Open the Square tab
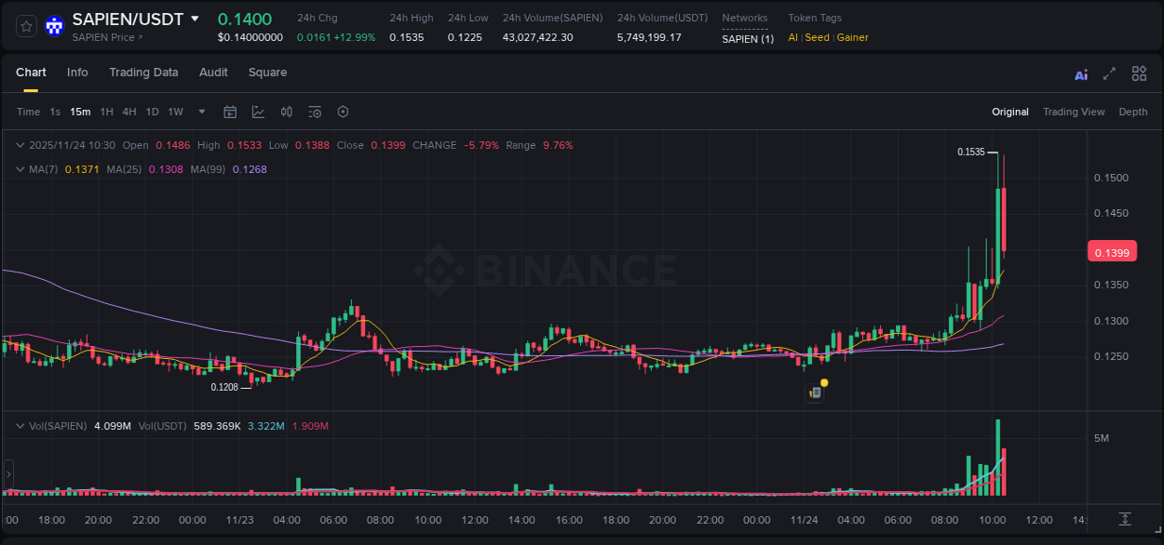Viewport: 1164px width, 545px height. [x=267, y=72]
